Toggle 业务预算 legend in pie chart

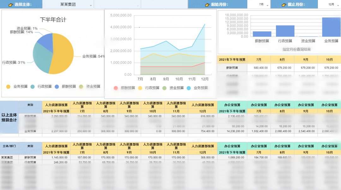17,87
